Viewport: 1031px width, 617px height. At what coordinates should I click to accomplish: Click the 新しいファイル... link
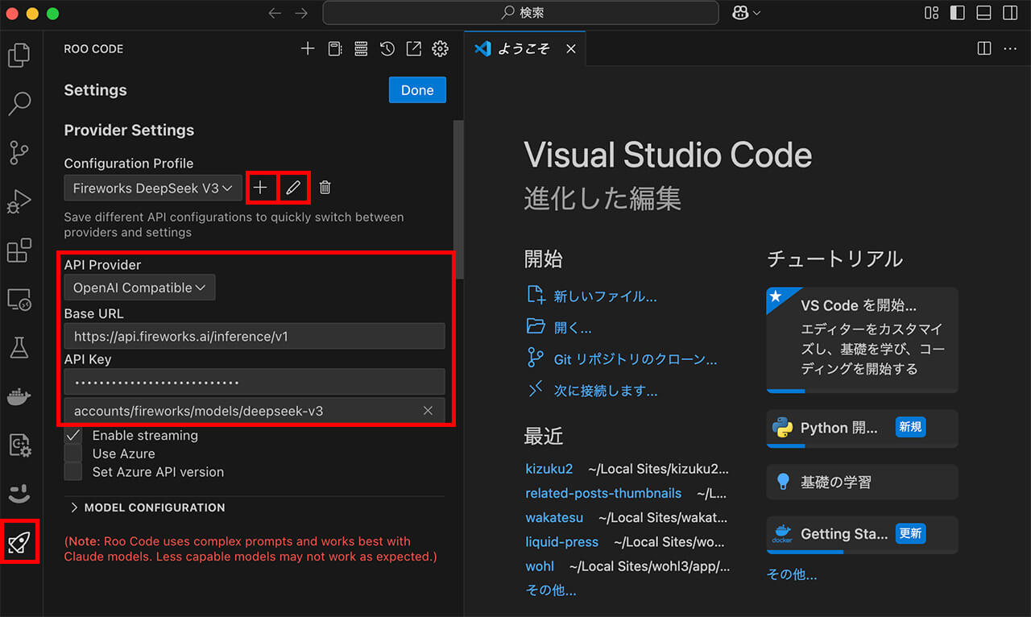pyautogui.click(x=605, y=296)
